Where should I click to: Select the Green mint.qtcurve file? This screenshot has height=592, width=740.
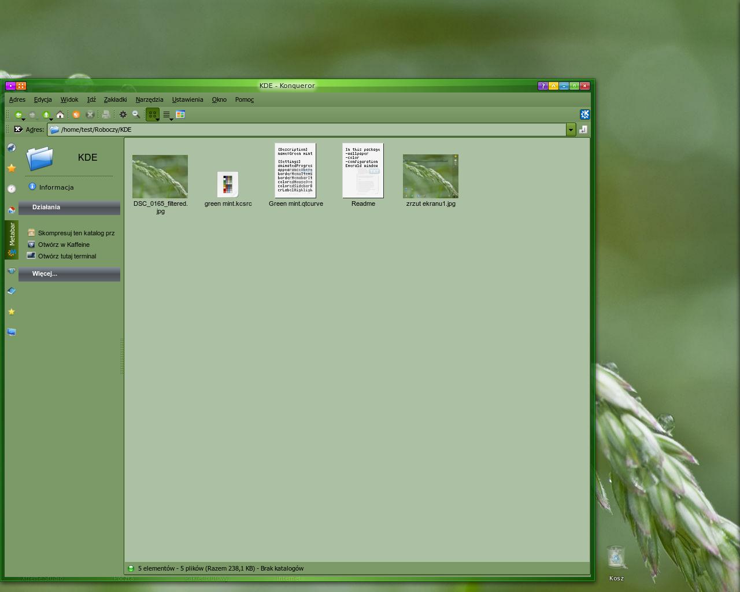click(x=295, y=171)
